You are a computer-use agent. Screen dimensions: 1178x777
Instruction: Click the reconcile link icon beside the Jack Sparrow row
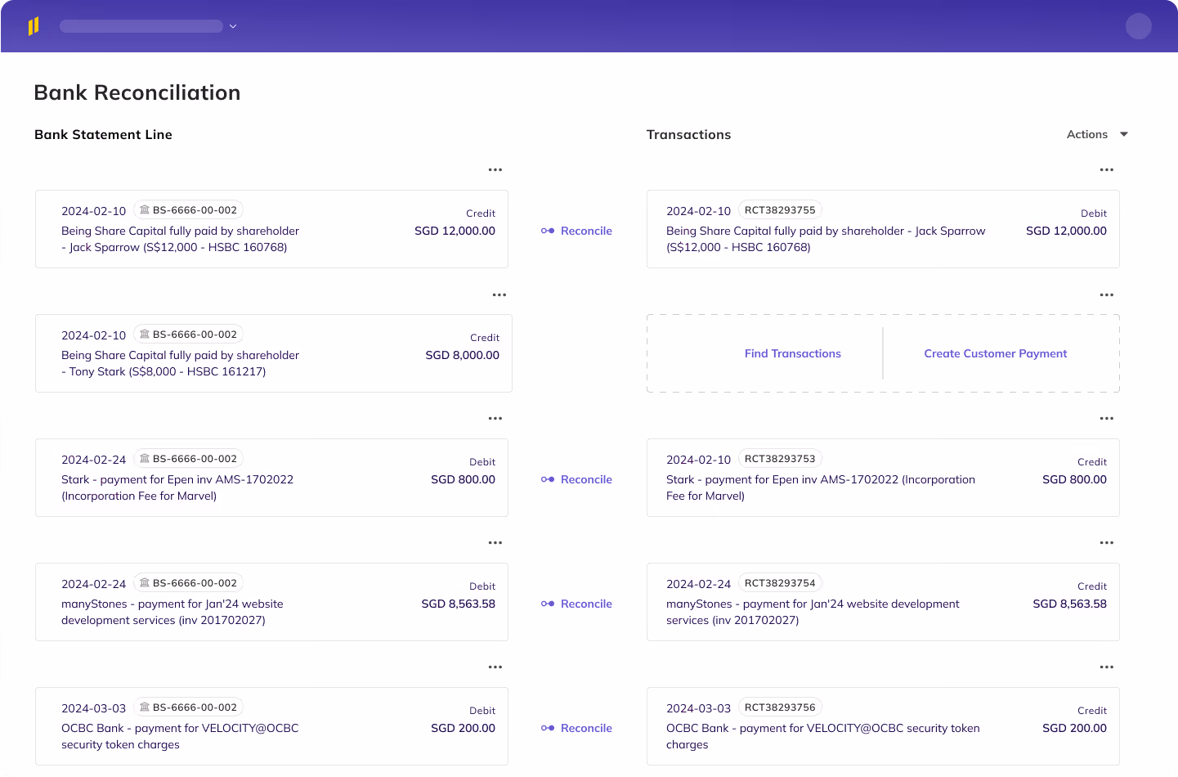tap(546, 231)
